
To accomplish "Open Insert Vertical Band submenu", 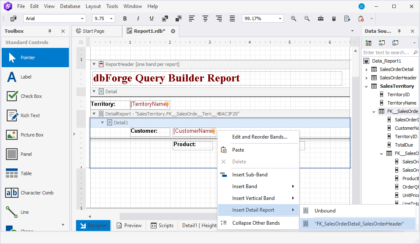I will pyautogui.click(x=258, y=198).
